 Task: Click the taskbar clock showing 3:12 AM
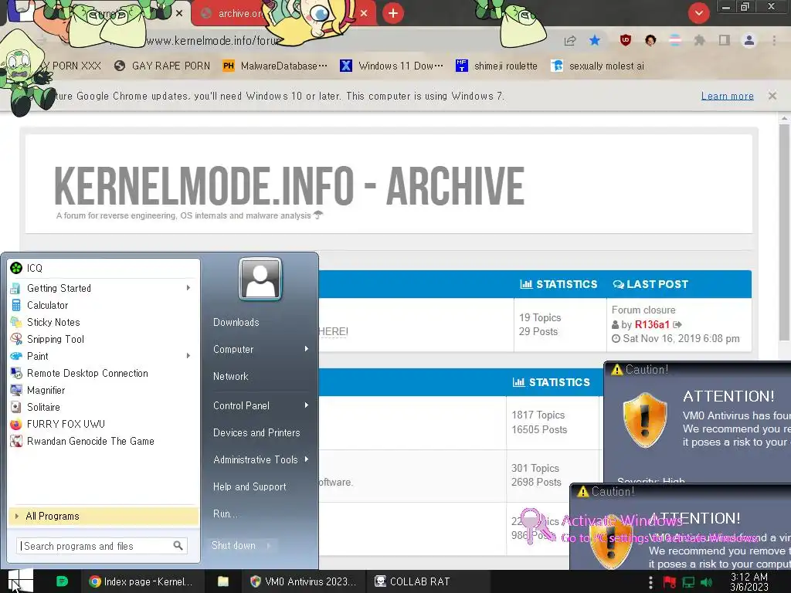(x=749, y=582)
